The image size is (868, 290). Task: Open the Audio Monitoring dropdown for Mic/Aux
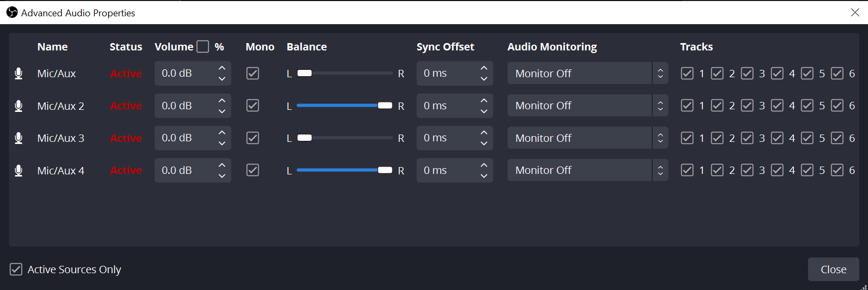(588, 74)
